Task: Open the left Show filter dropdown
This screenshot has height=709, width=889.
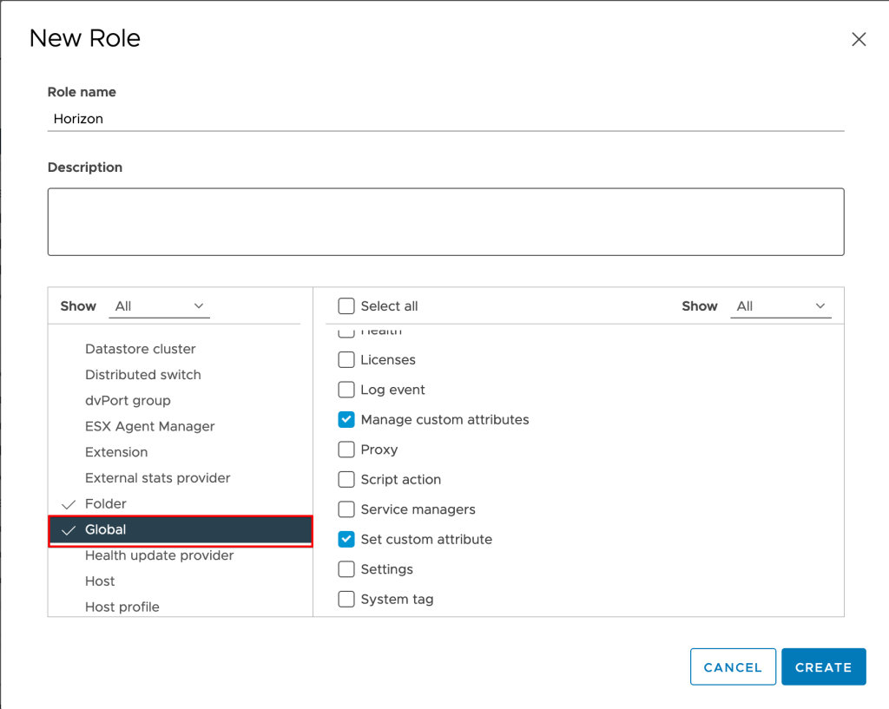Action: [161, 306]
